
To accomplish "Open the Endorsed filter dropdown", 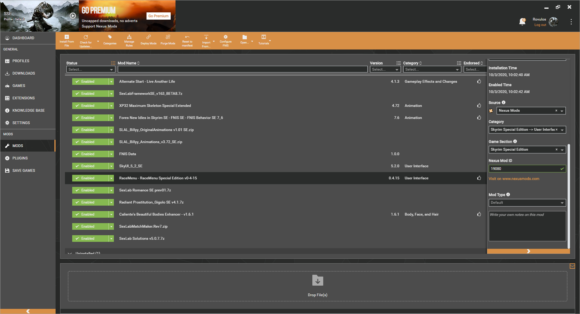I will click(475, 69).
